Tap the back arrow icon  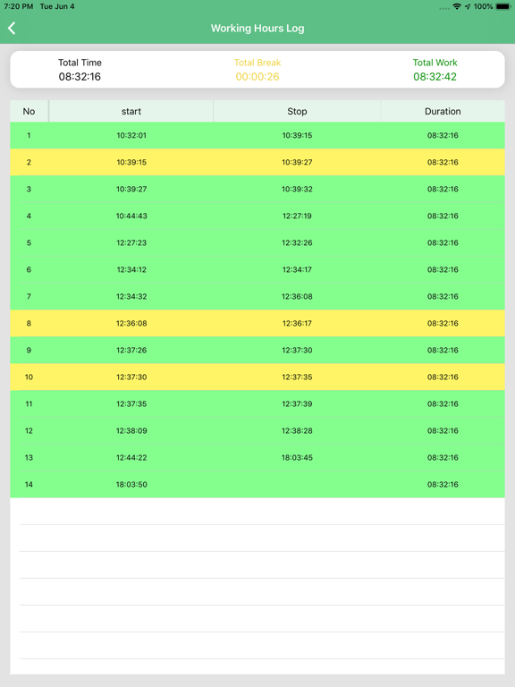coord(12,28)
